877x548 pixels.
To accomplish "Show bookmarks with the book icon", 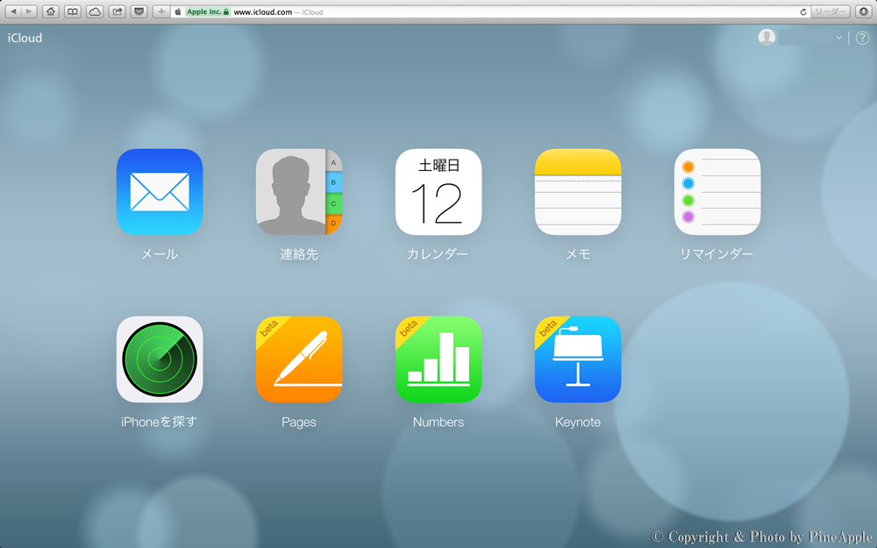I will point(73,12).
